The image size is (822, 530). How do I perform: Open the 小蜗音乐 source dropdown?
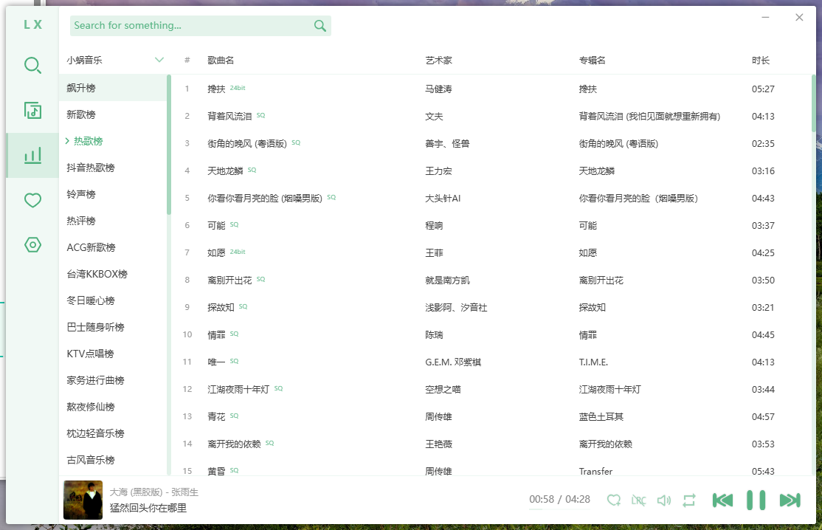coord(114,60)
